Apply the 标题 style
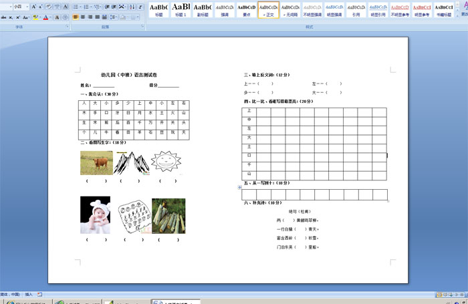The image size is (468, 304). 159,10
